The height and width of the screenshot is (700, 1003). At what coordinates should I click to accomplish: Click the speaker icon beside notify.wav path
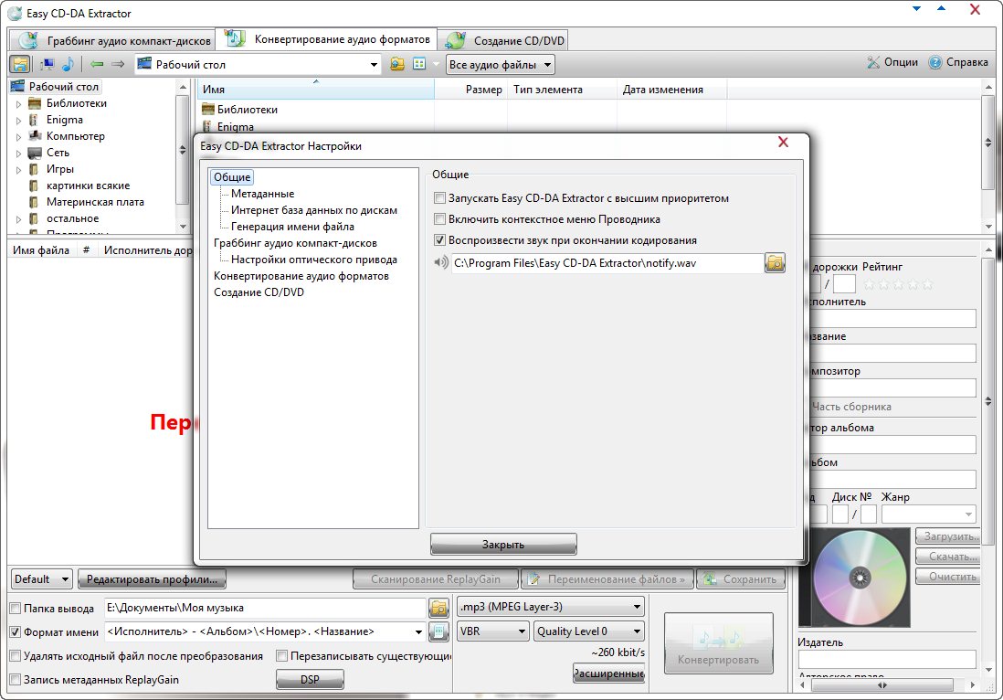point(440,262)
